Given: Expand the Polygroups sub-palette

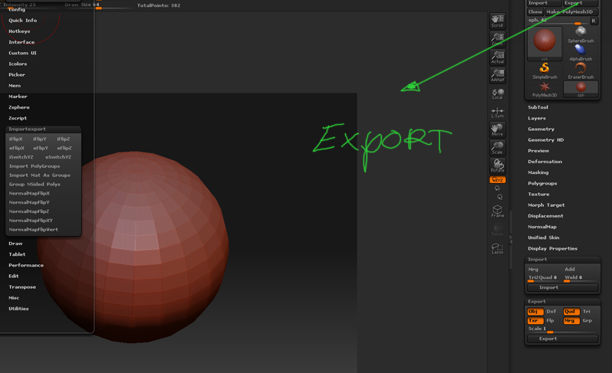Looking at the screenshot, I should coord(542,183).
